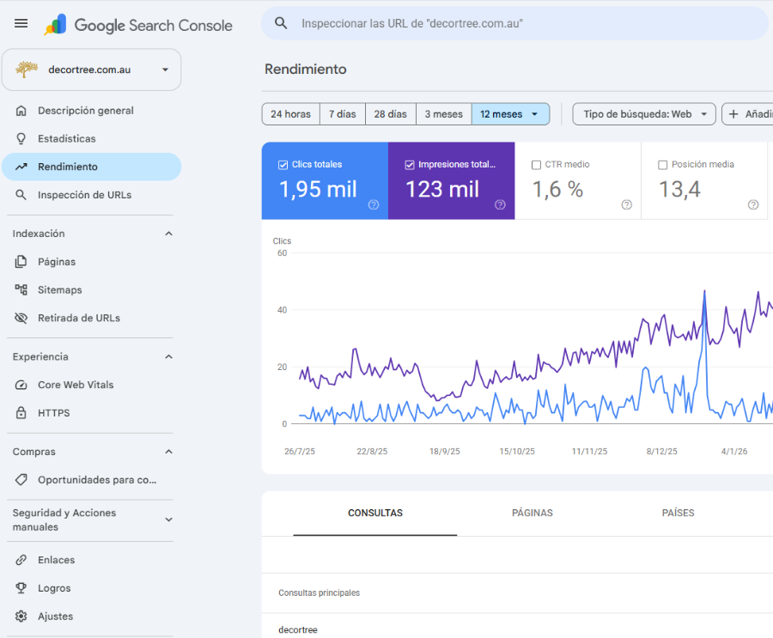Select the 3 meses range

pyautogui.click(x=444, y=114)
